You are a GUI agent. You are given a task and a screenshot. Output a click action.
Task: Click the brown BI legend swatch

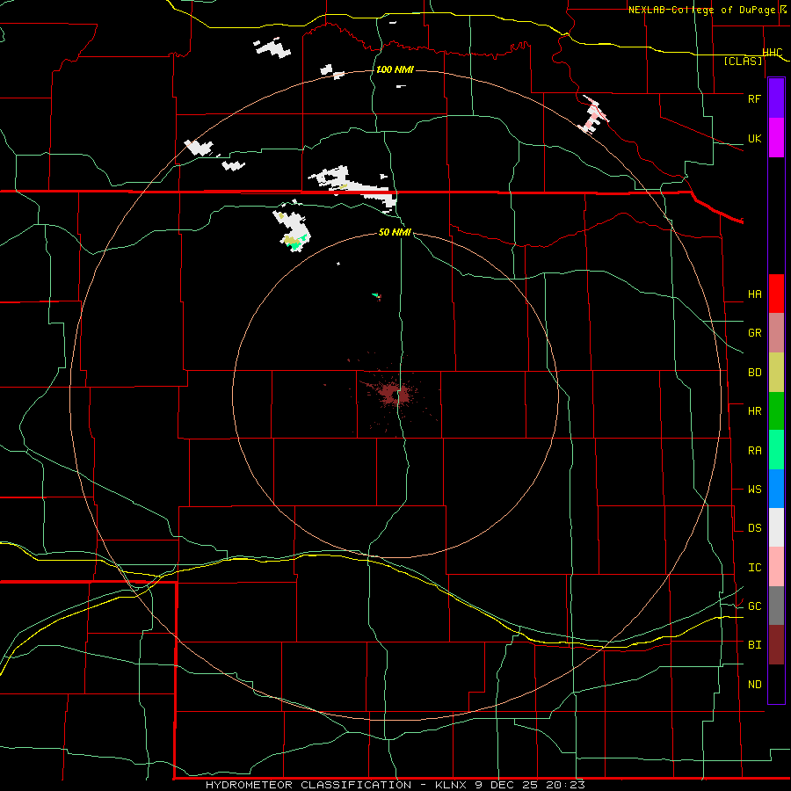coord(776,645)
